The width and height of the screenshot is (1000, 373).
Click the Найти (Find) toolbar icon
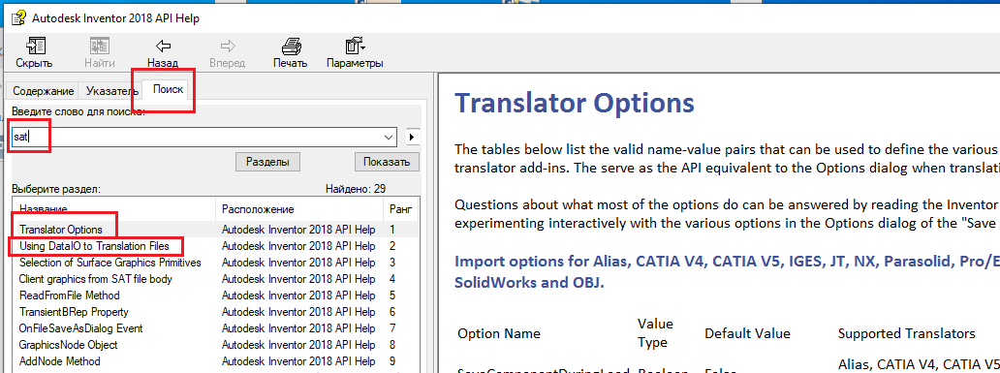(100, 47)
